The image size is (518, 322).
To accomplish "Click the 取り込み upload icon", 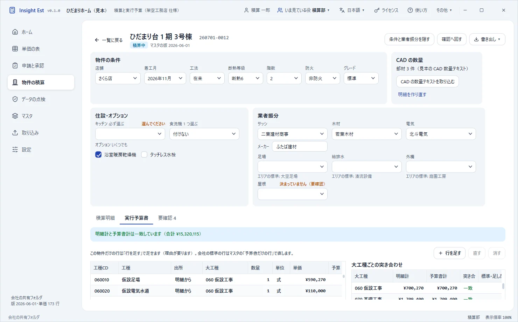I will pyautogui.click(x=15, y=133).
